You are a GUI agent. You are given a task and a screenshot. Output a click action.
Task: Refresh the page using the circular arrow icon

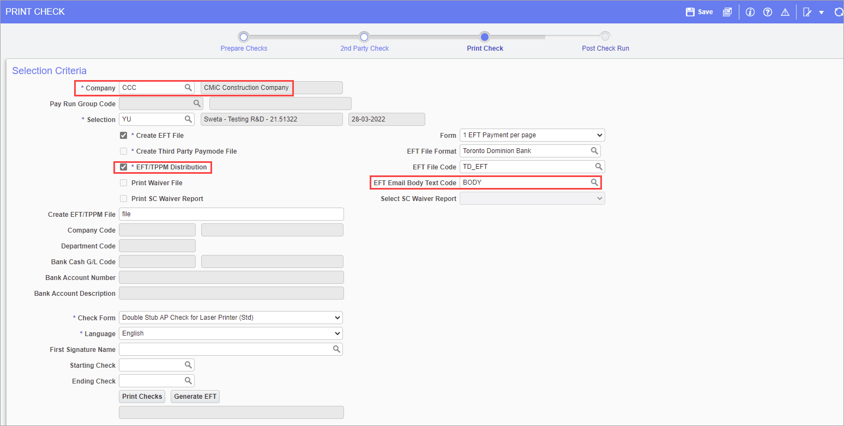click(838, 11)
